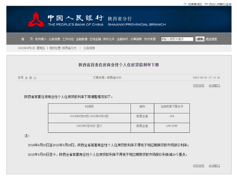Set font size to 大 (large)
The height and width of the screenshot is (179, 237).
coord(26,78)
